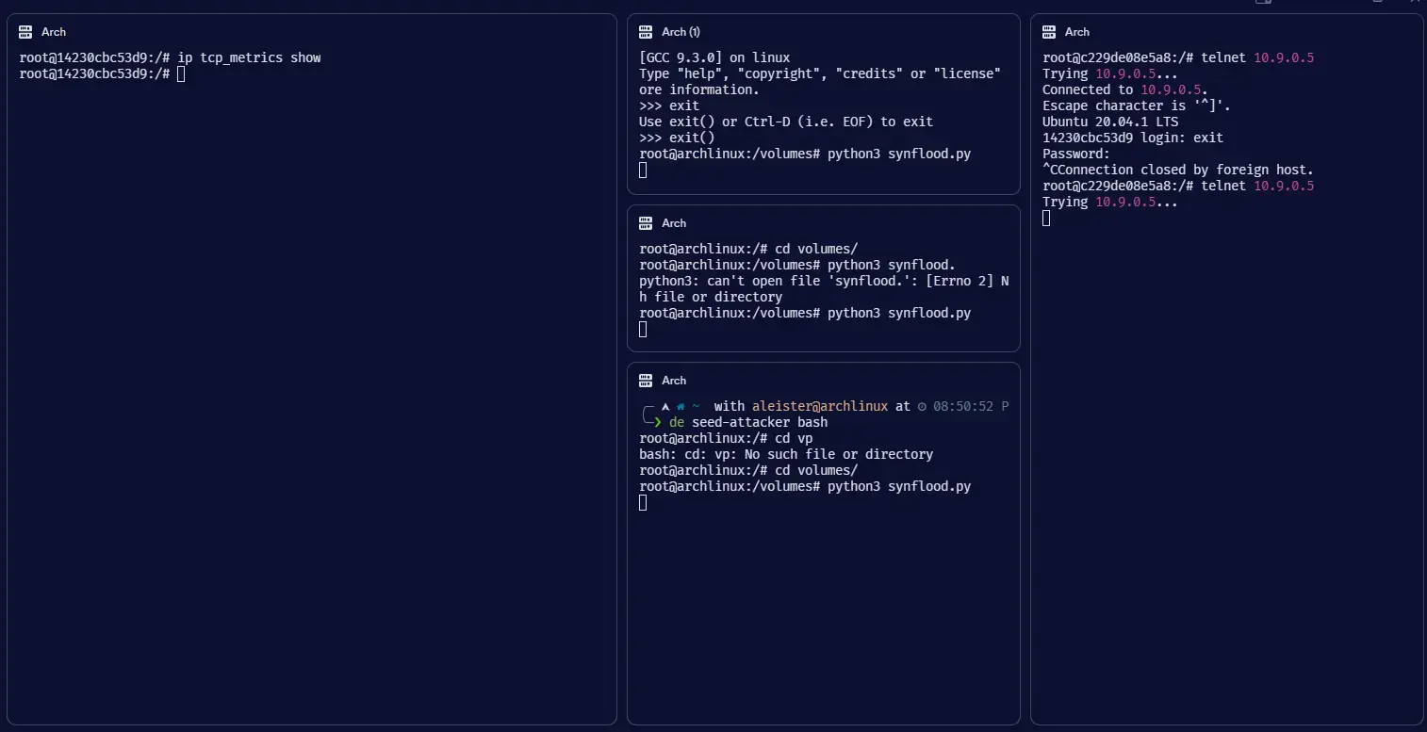Click the header icon of the telnet pane
The width and height of the screenshot is (1427, 732).
click(x=1049, y=32)
